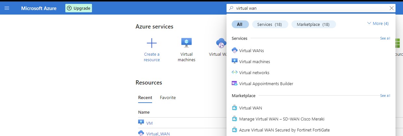Screen dimensions: 403x136
Task: Click the Create a resource plus icon
Action: pos(152,43)
